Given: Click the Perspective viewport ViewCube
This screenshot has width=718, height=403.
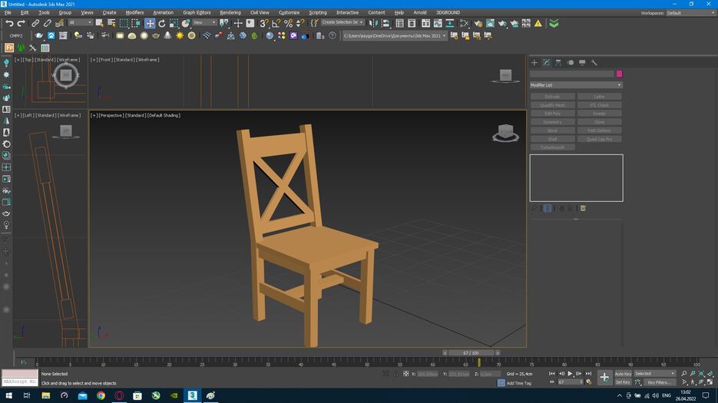Looking at the screenshot, I should 505,133.
